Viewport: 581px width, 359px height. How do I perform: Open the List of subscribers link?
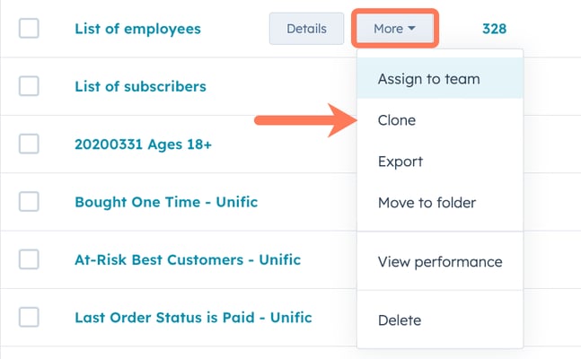[140, 86]
